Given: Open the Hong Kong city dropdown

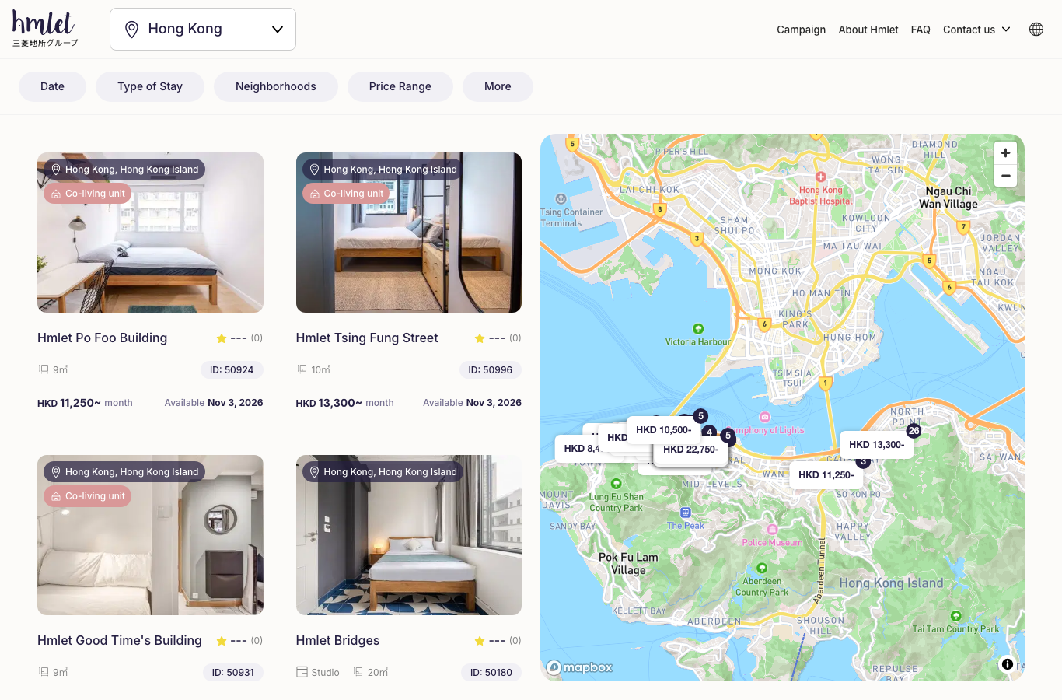Looking at the screenshot, I should (203, 30).
